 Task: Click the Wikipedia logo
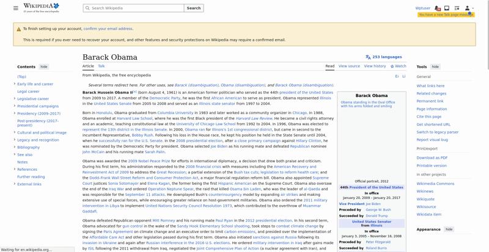pyautogui.click(x=41, y=7)
